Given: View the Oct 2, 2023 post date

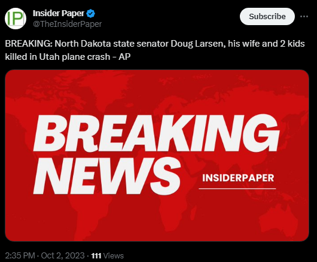Looking at the screenshot, I should 63,255.
